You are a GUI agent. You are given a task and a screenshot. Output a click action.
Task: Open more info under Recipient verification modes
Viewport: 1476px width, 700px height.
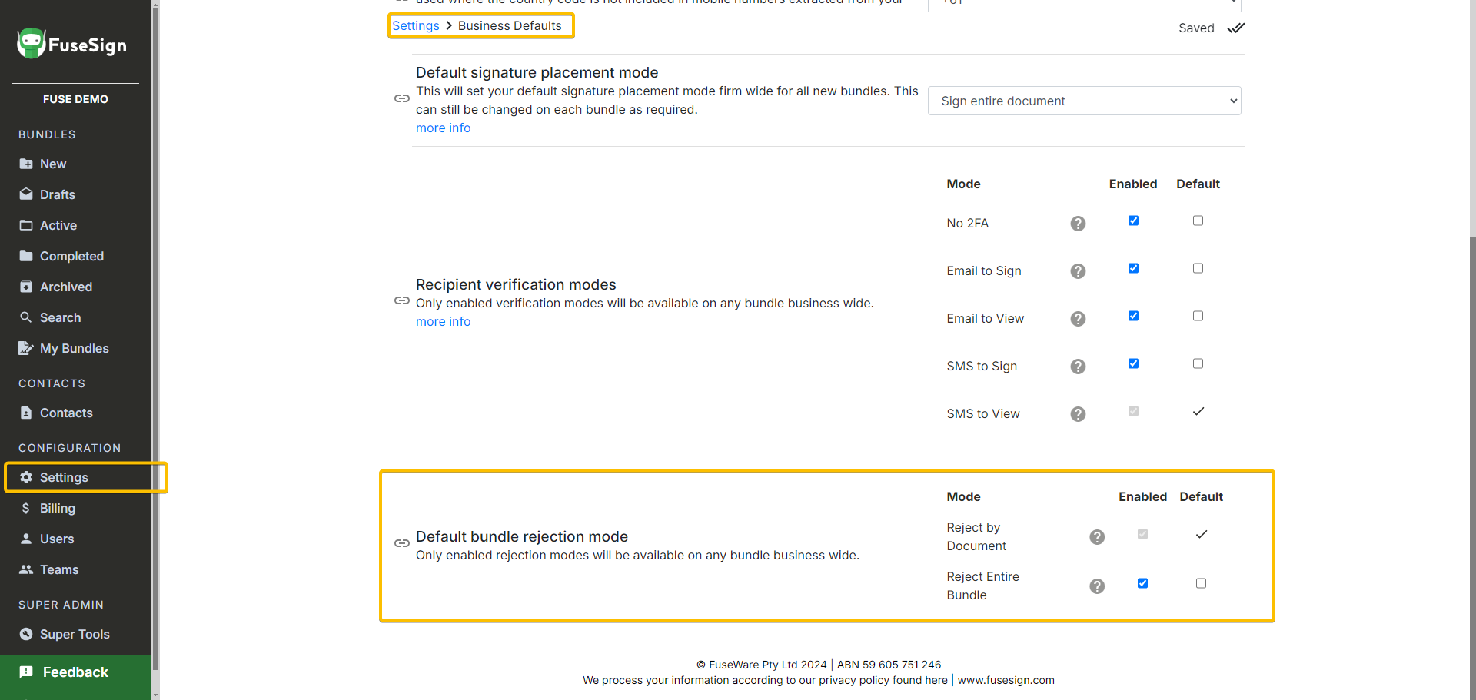click(x=443, y=321)
